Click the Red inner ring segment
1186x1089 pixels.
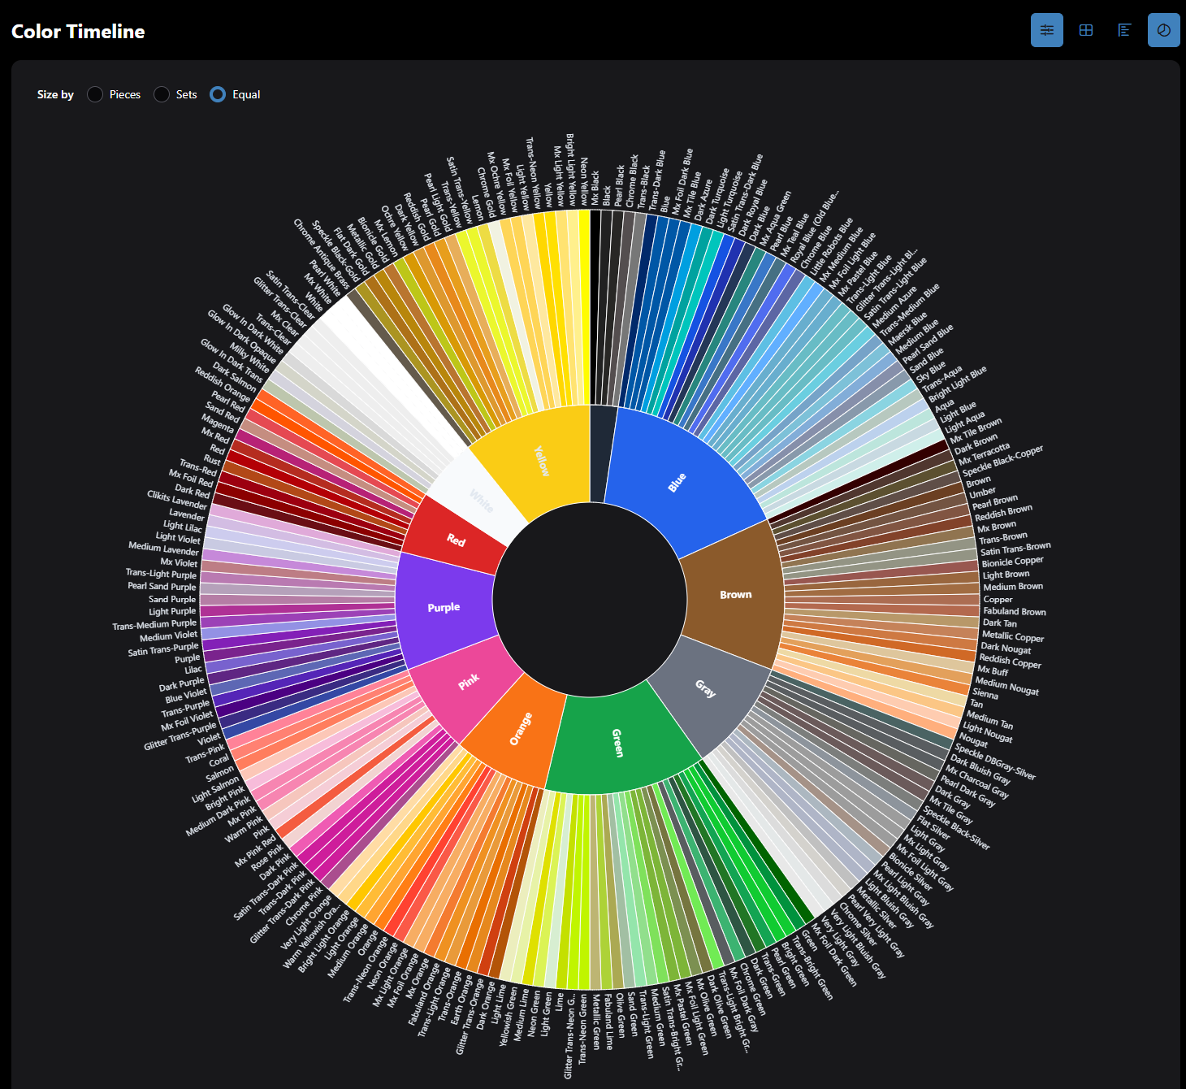pos(455,539)
